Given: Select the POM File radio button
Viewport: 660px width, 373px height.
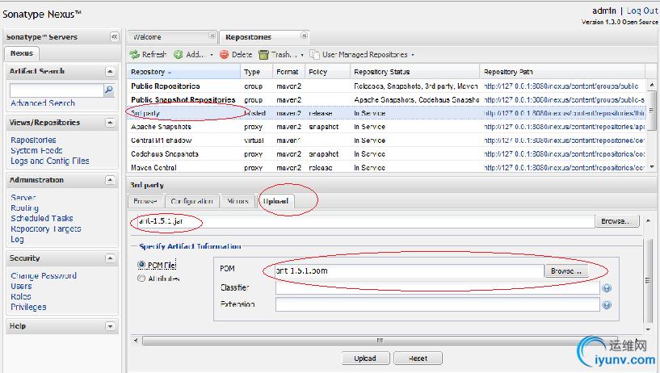Looking at the screenshot, I should 141,265.
